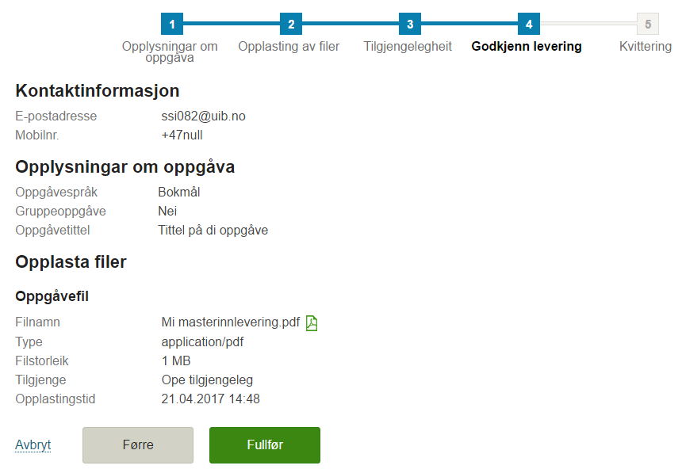
Task: Select 'Godkjenn levering' step label
Action: coord(527,46)
